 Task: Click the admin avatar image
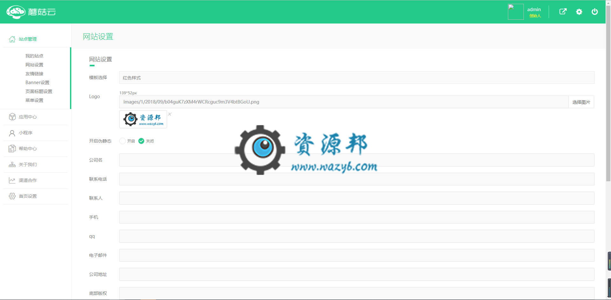516,12
